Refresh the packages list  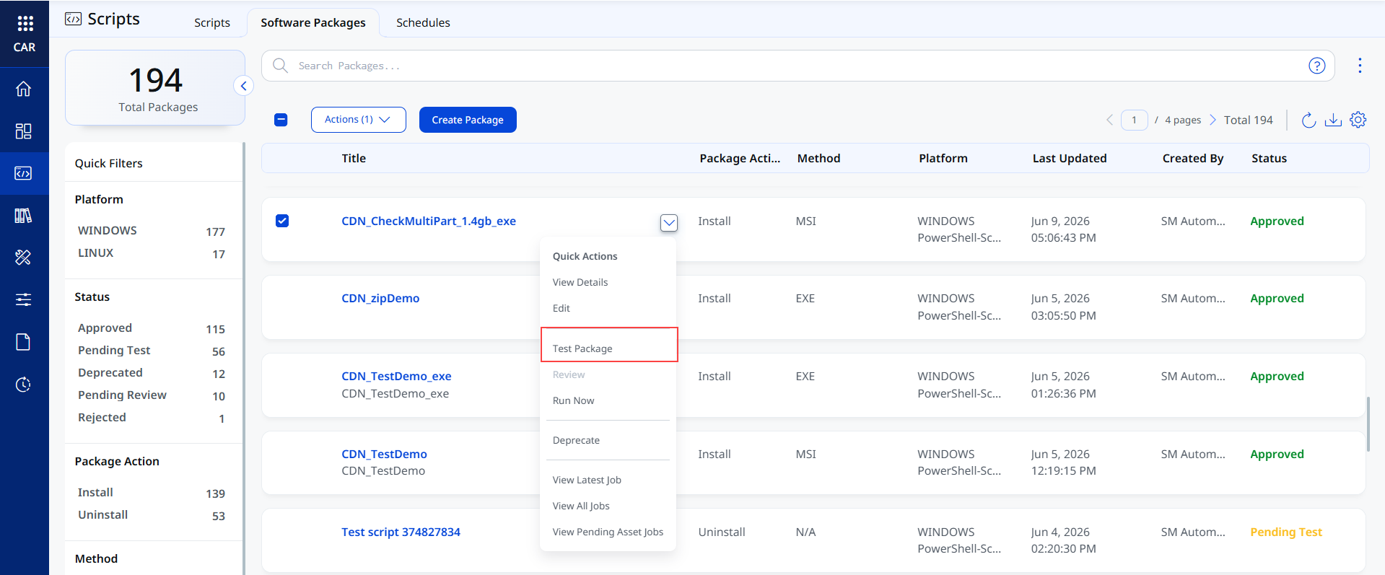pos(1308,120)
